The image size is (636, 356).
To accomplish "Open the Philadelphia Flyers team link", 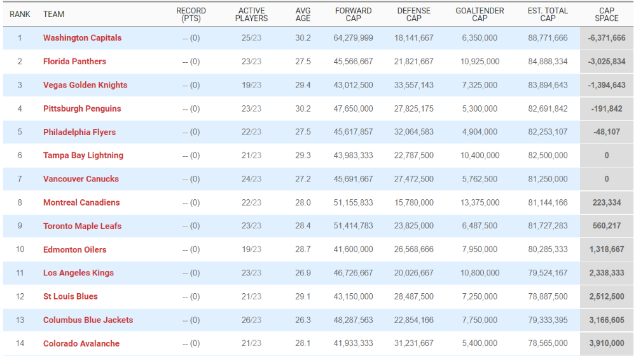I will (79, 132).
